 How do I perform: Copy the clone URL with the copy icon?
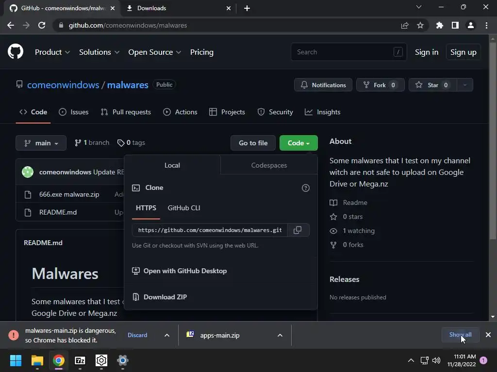(298, 230)
